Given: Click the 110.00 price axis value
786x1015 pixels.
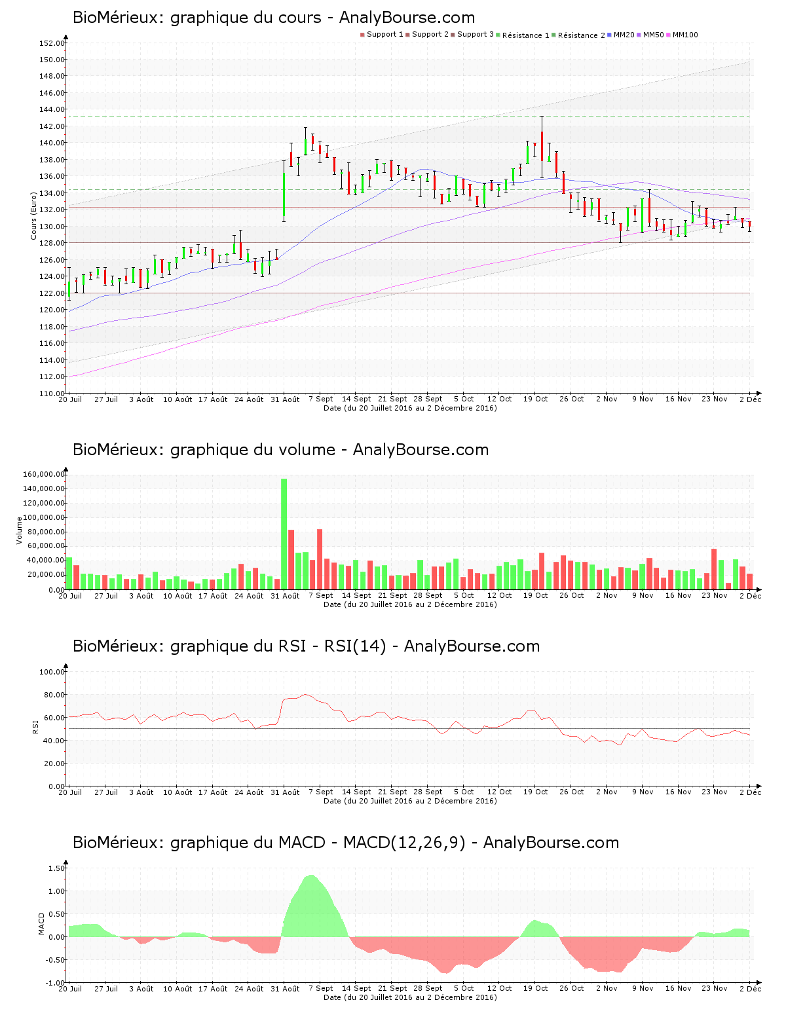Looking at the screenshot, I should tap(52, 394).
